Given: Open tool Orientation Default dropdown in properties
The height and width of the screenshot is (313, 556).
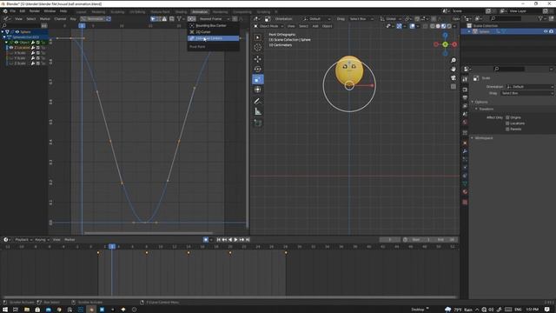Looking at the screenshot, I should coord(529,87).
